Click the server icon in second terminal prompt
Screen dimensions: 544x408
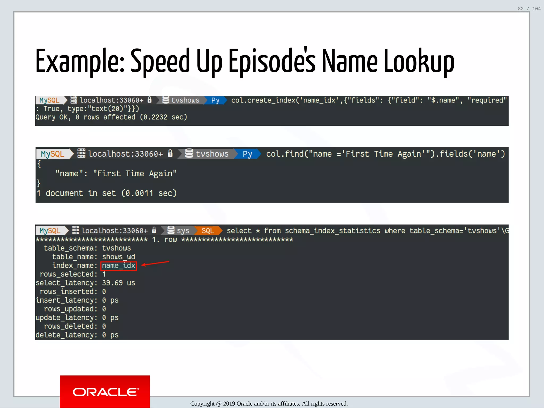[81, 153]
